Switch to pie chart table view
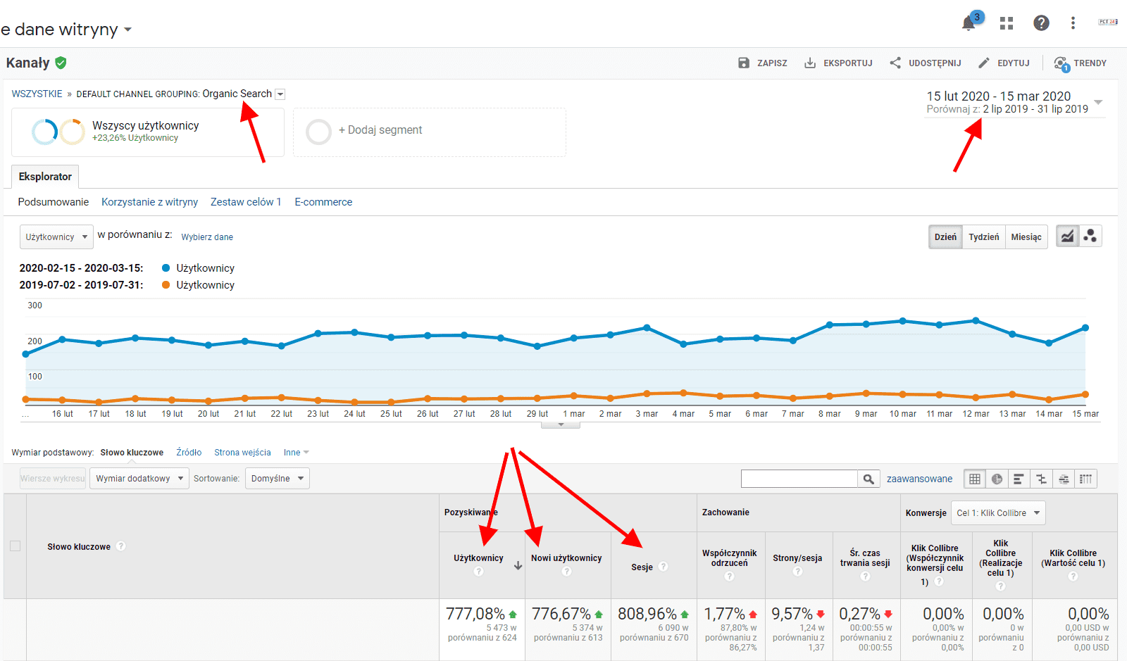Image resolution: width=1127 pixels, height=661 pixels. point(997,479)
